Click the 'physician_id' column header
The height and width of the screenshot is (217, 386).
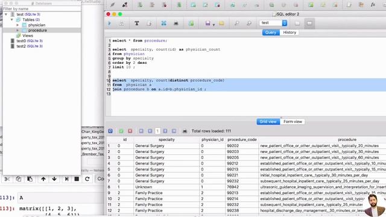[x=212, y=139]
